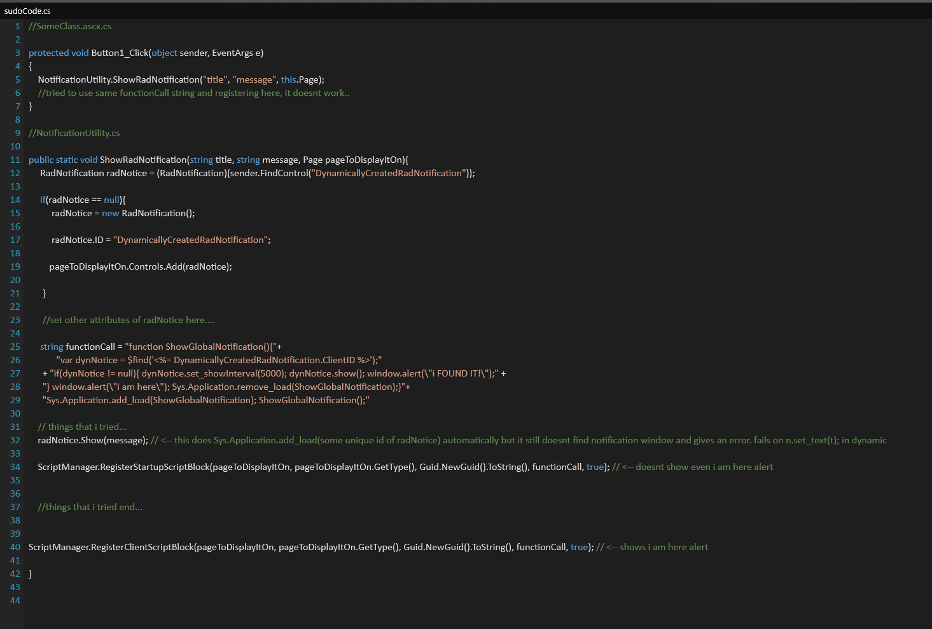932x629 pixels.
Task: Click the functionCall variable declaration on line 25
Action: 90,347
